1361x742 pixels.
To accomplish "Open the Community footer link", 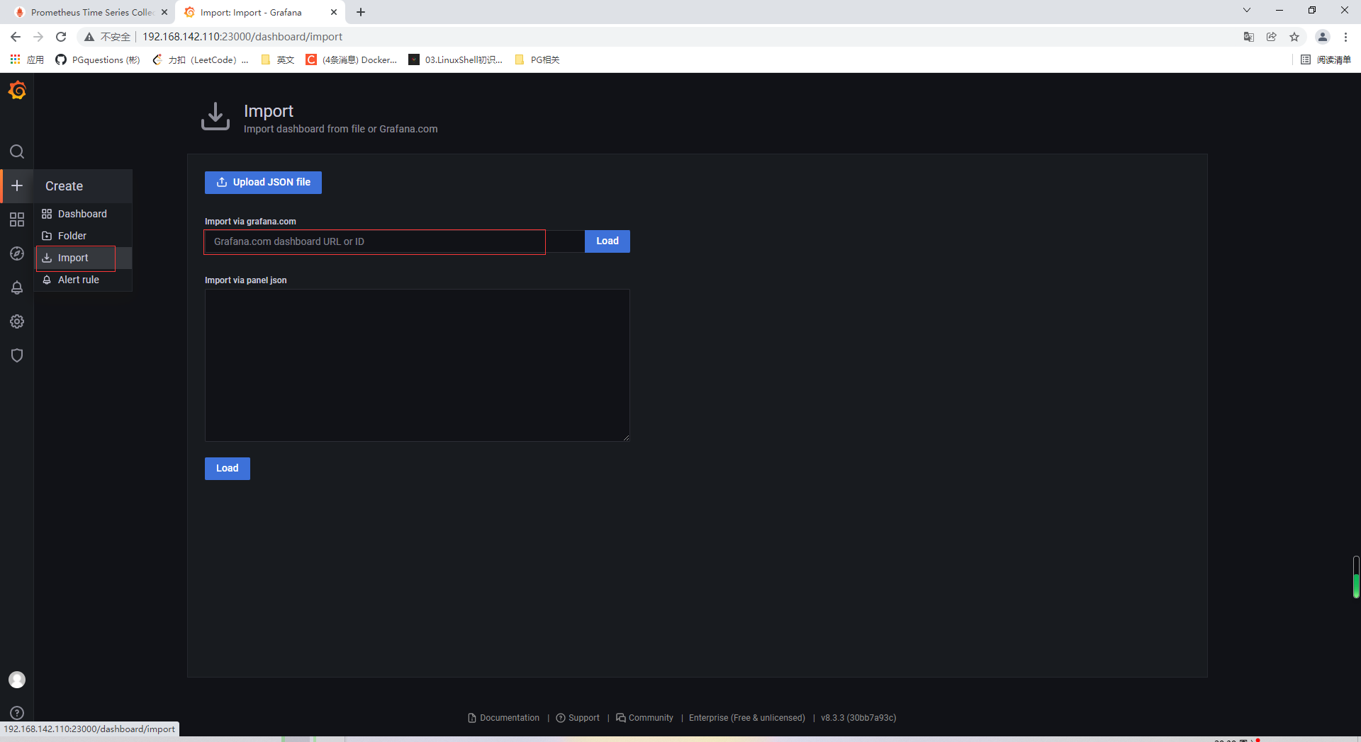I will [644, 718].
